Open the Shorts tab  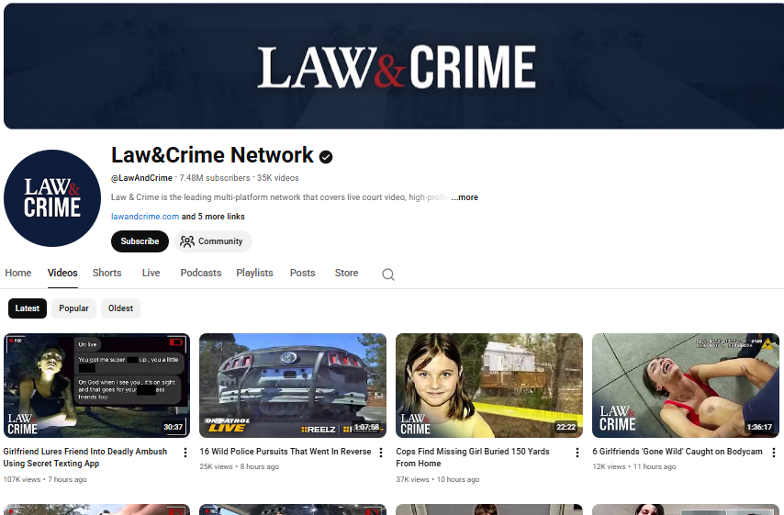coord(107,273)
